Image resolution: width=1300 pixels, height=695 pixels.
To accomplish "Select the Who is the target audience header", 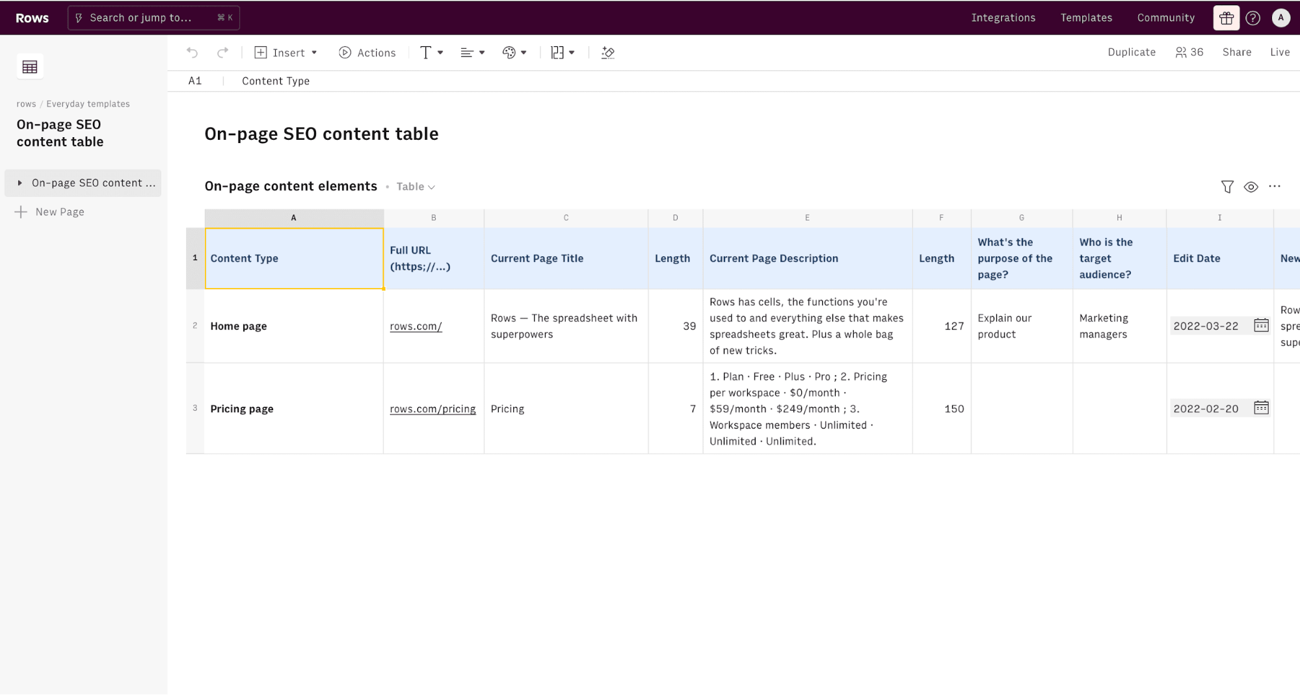I will [1119, 258].
